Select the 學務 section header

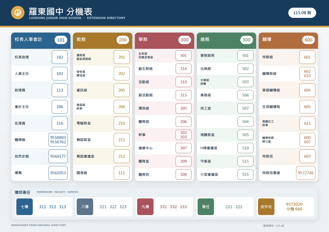tap(164, 41)
